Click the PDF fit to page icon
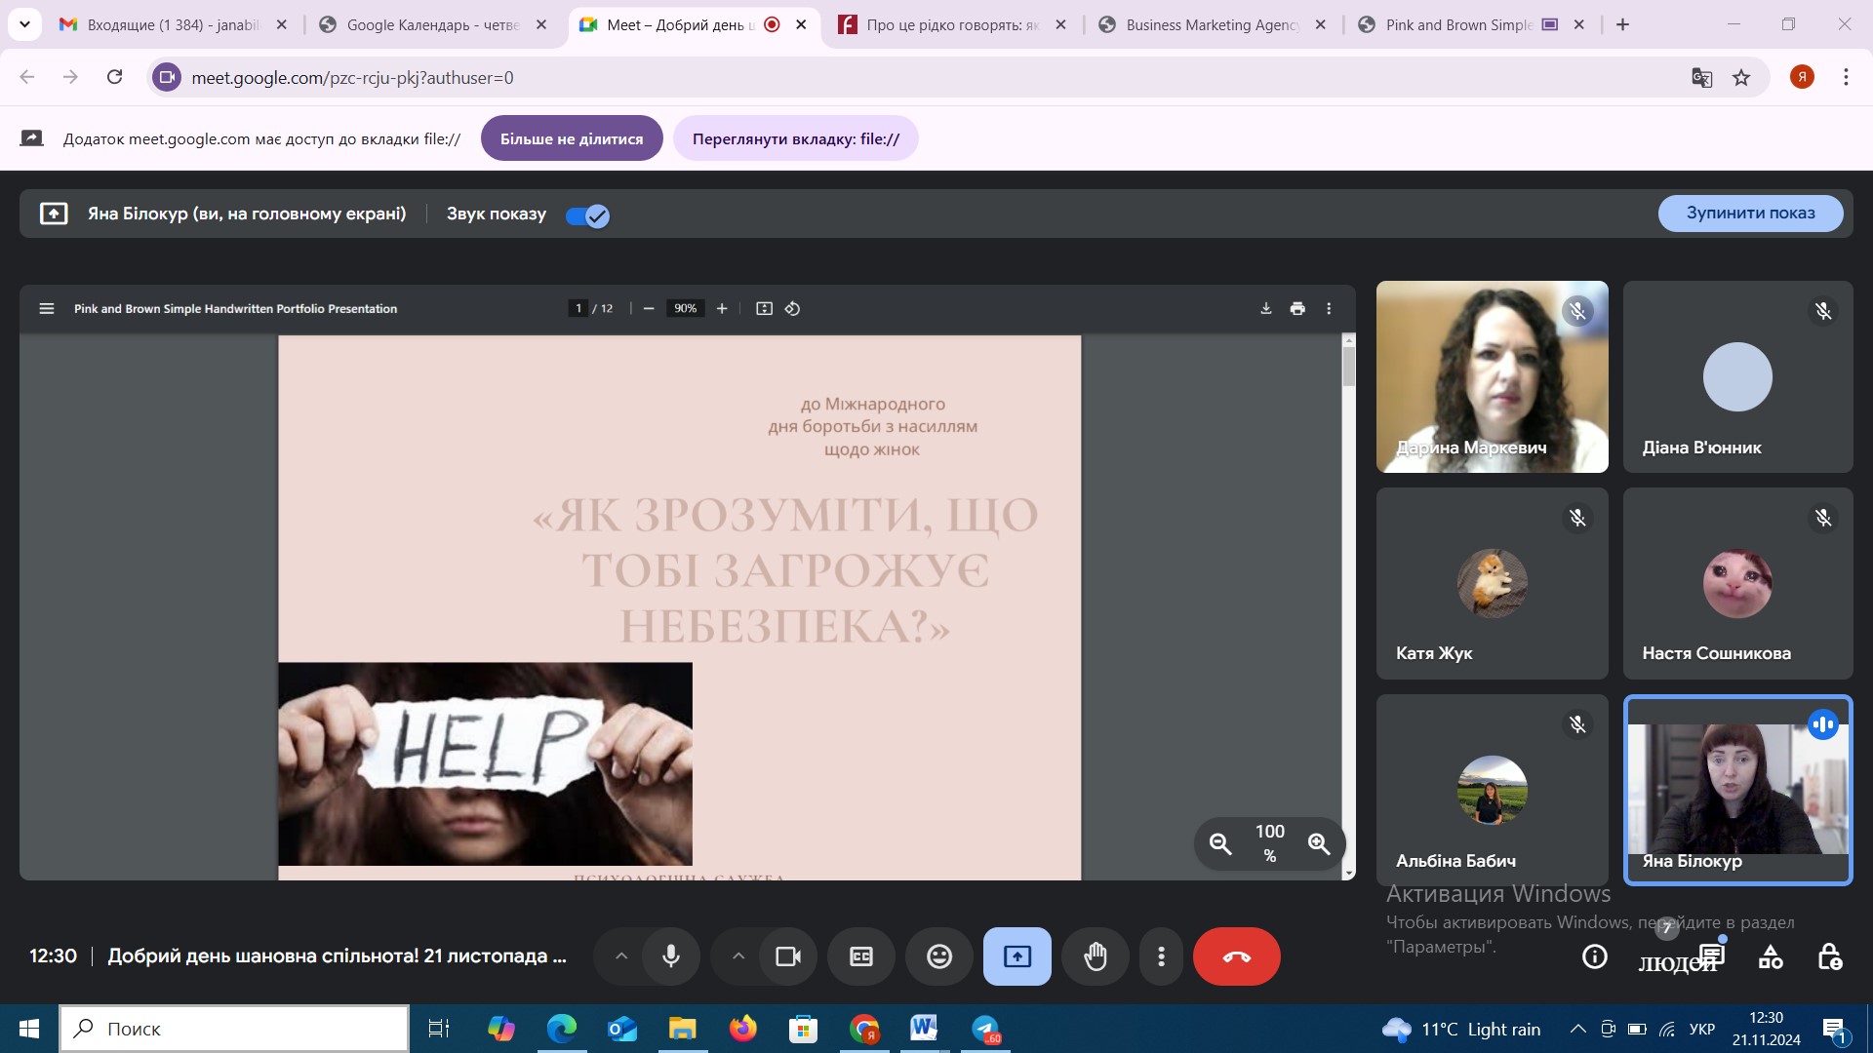 pyautogui.click(x=764, y=308)
